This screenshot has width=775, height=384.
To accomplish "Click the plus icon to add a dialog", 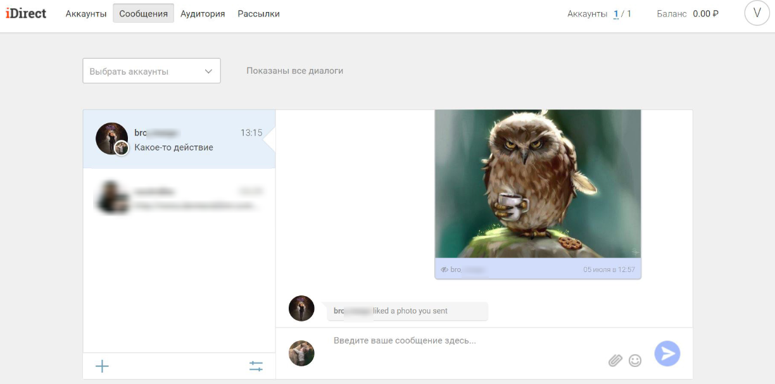I will click(x=102, y=366).
